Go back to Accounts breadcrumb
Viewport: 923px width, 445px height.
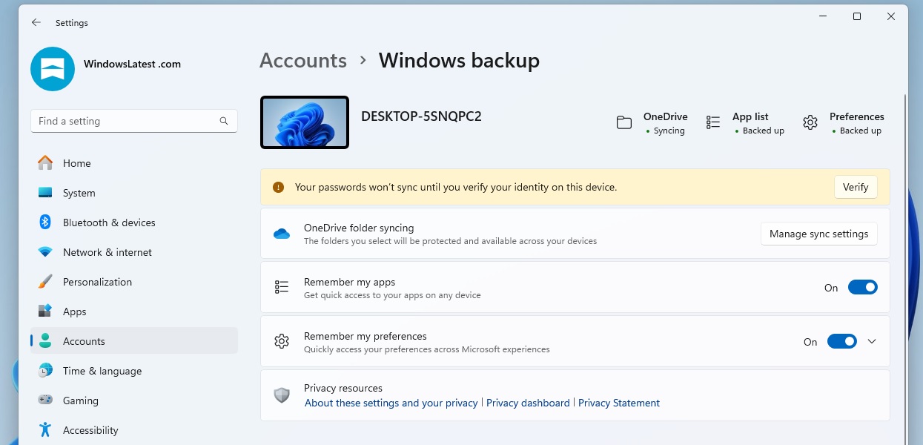pos(303,60)
